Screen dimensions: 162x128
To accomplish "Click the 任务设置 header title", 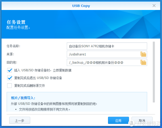I will 18,22.
